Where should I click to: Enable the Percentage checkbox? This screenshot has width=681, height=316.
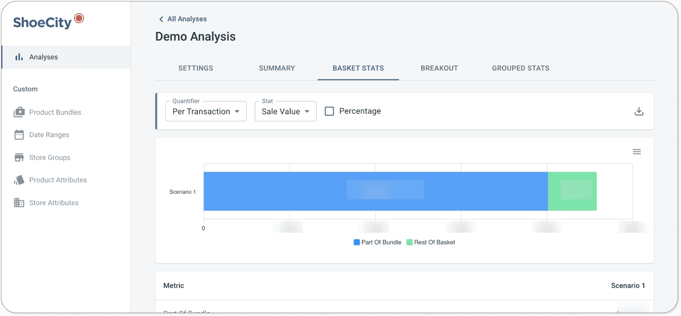[x=329, y=111]
